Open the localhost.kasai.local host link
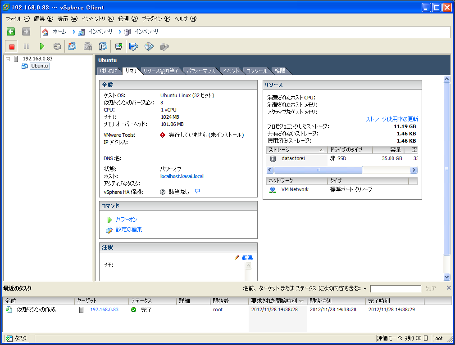This screenshot has width=455, height=345. [182, 176]
